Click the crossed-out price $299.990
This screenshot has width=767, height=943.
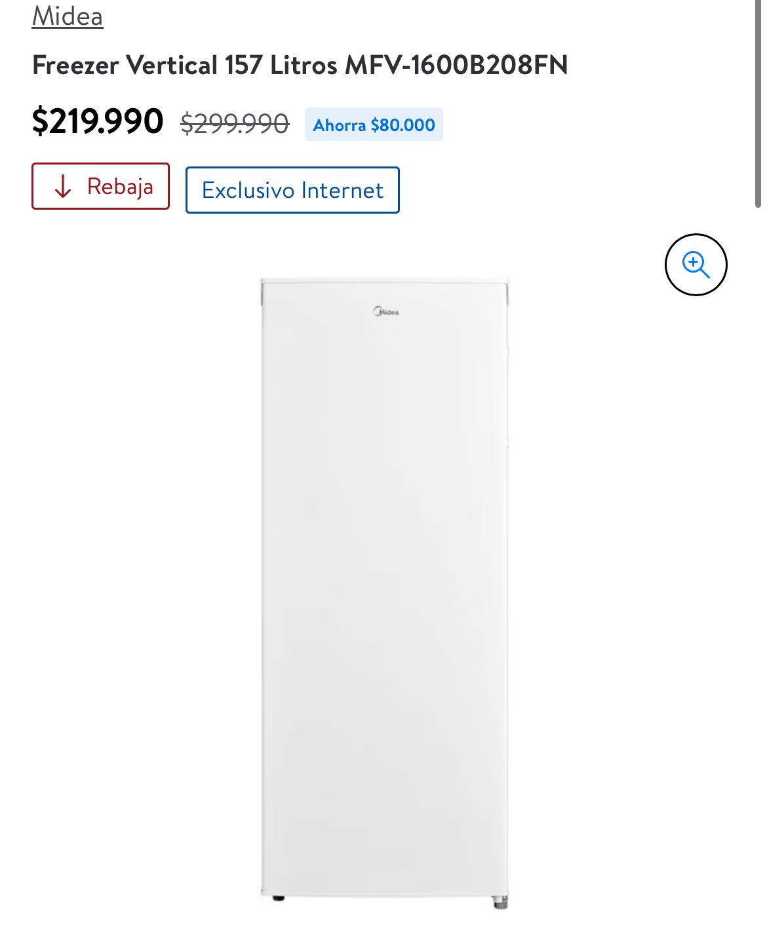pyautogui.click(x=235, y=123)
